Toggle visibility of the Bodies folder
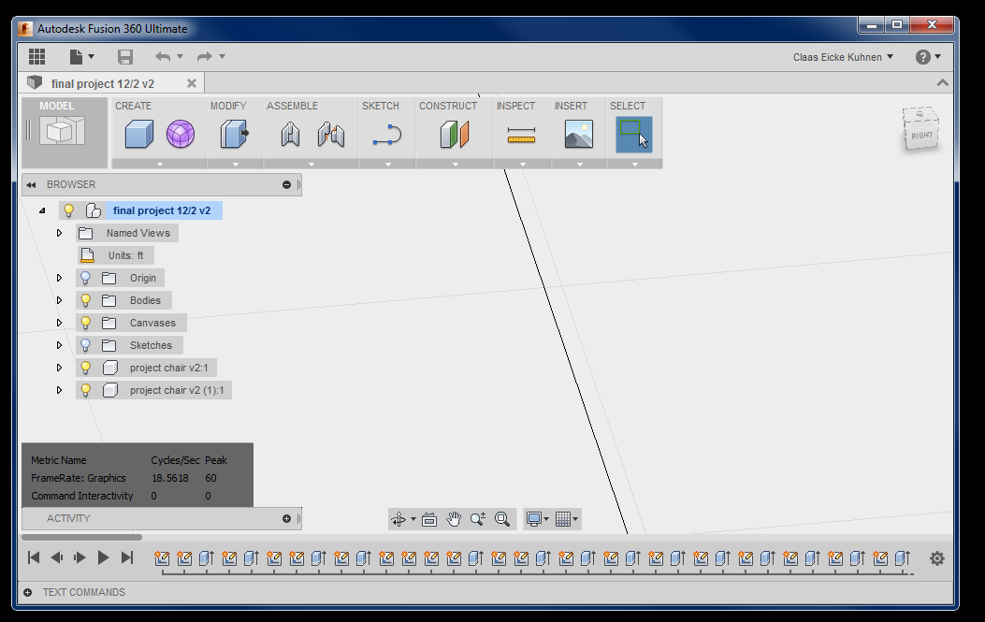985x622 pixels. [x=85, y=299]
